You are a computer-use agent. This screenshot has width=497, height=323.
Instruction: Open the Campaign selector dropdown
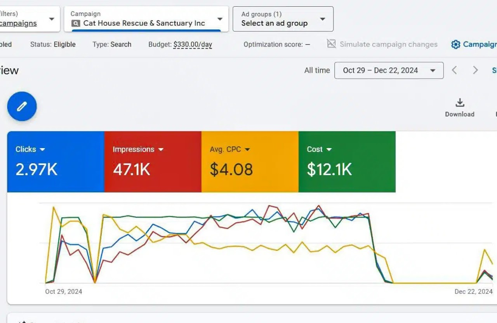[220, 19]
